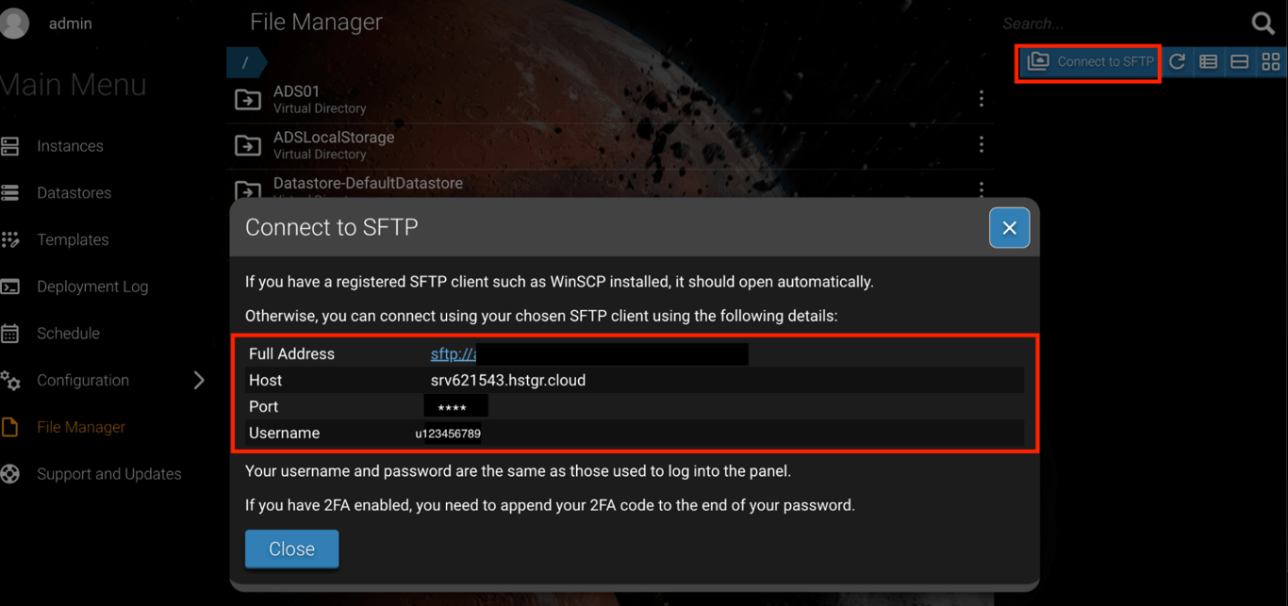
Task: Switch to compact list view icon
Action: coord(1239,61)
